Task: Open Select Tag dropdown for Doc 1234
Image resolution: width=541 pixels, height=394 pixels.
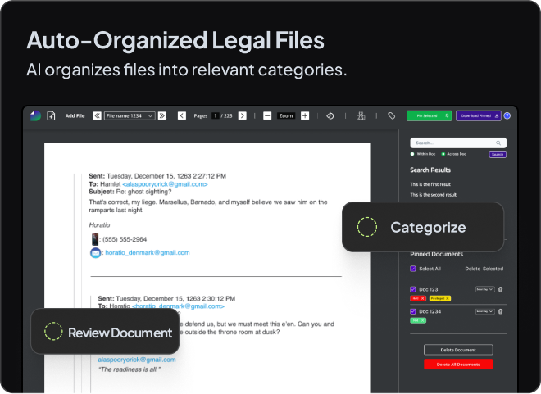Action: coord(484,311)
